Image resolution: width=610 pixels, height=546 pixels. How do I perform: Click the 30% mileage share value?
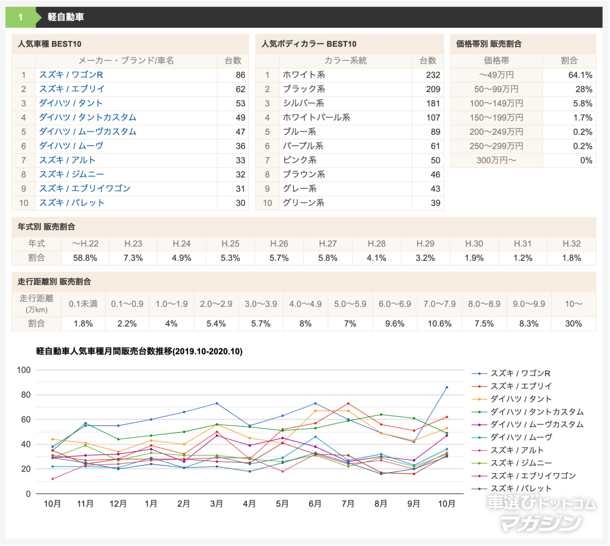coord(573,323)
